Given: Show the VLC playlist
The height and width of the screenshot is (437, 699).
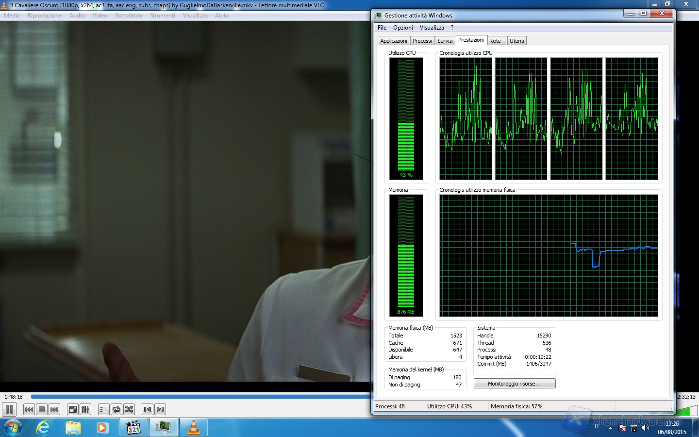Looking at the screenshot, I should [x=104, y=409].
